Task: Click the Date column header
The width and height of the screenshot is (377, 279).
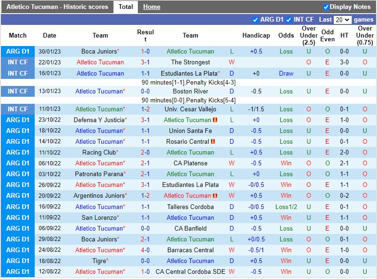Action: click(x=50, y=35)
